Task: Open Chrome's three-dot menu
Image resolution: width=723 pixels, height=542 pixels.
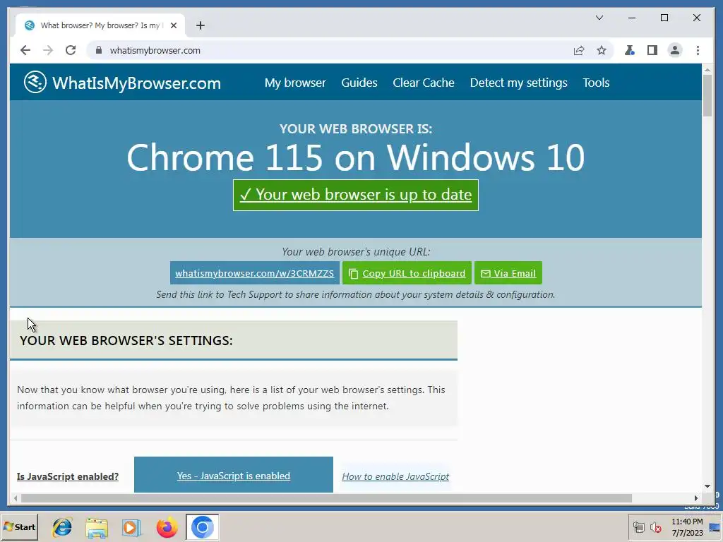Action: click(698, 50)
